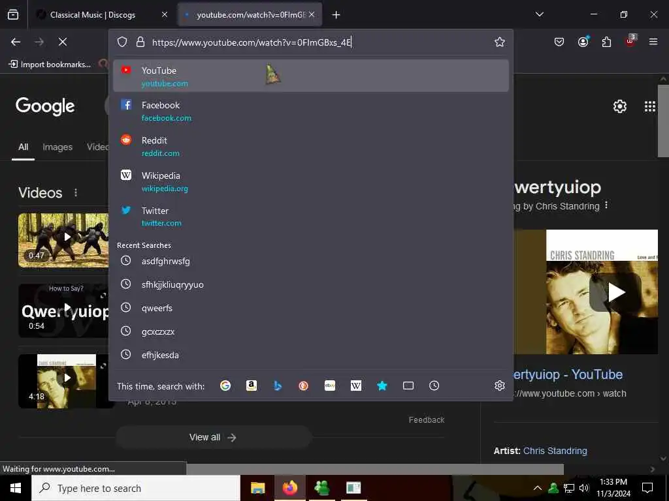Click the Feedback link
The image size is (669, 501).
[x=426, y=419]
